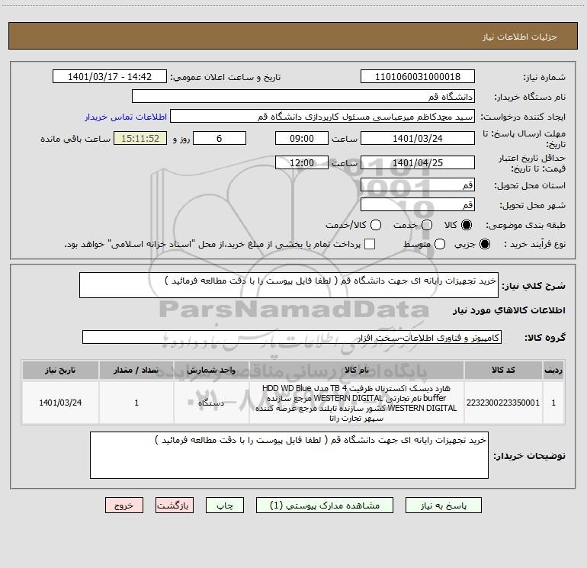Click the price validity date 1401/04/25 field
This screenshot has width=587, height=568.
coord(418,162)
